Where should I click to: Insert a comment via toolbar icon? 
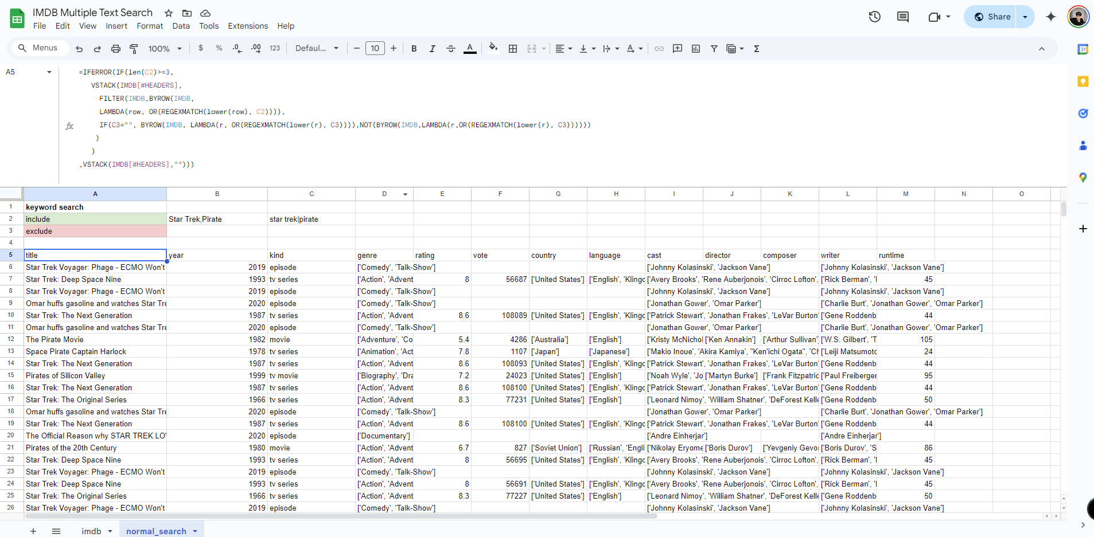coord(678,49)
